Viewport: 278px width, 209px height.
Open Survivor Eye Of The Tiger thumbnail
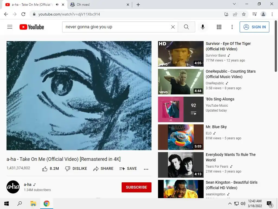pyautogui.click(x=181, y=54)
